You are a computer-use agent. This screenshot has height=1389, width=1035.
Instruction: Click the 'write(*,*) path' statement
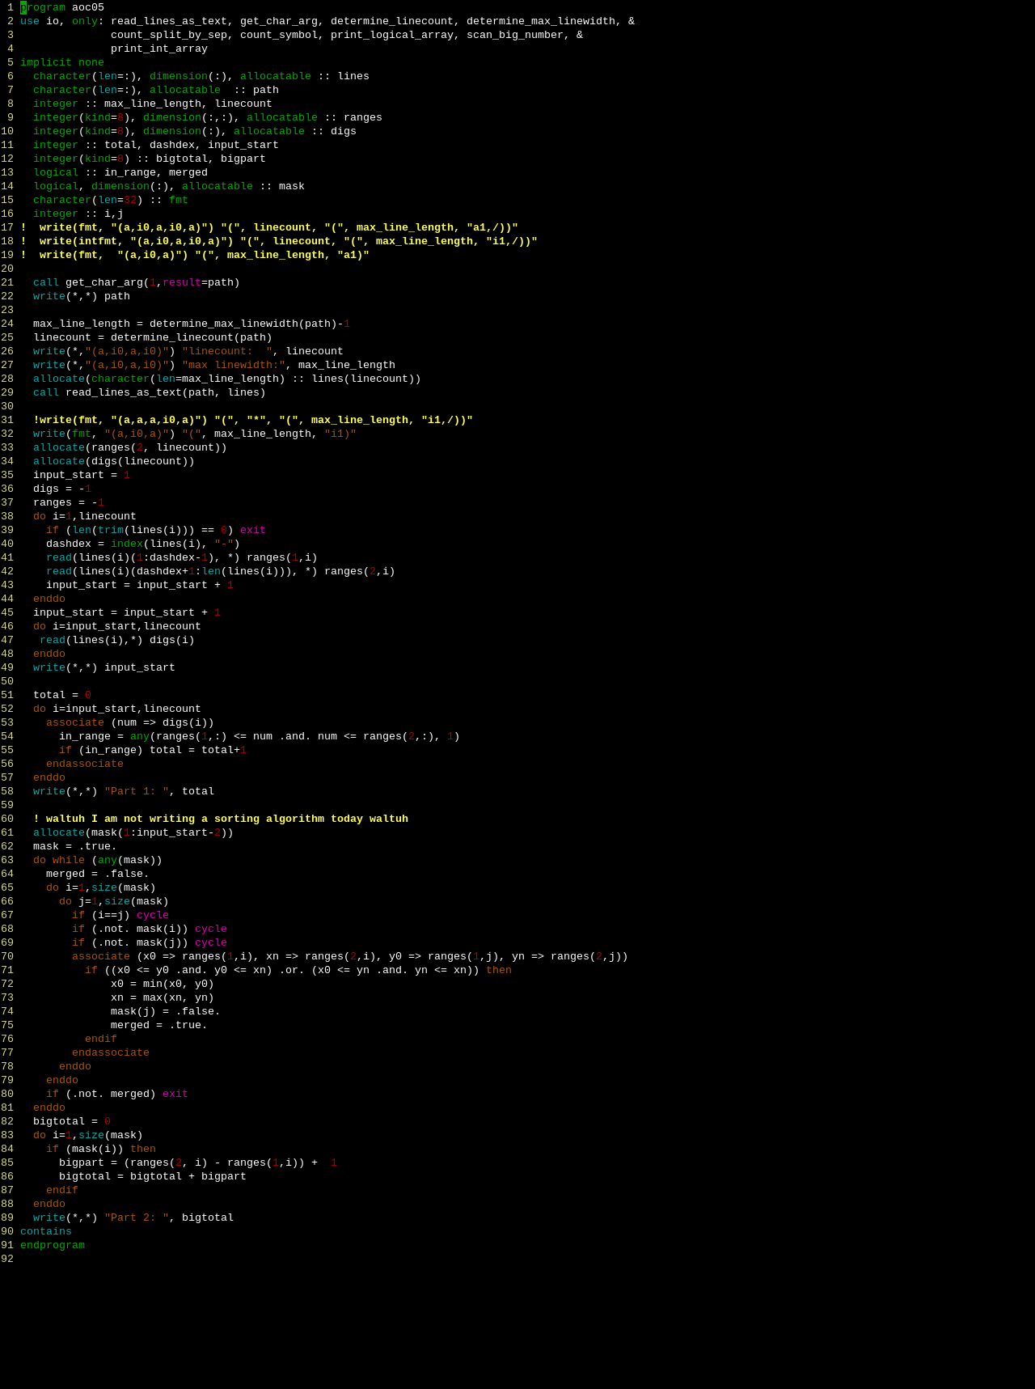(x=82, y=296)
